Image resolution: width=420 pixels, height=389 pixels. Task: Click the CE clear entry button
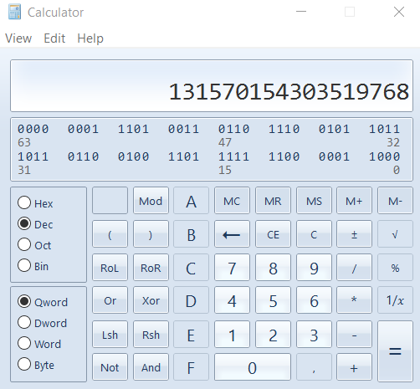point(273,234)
